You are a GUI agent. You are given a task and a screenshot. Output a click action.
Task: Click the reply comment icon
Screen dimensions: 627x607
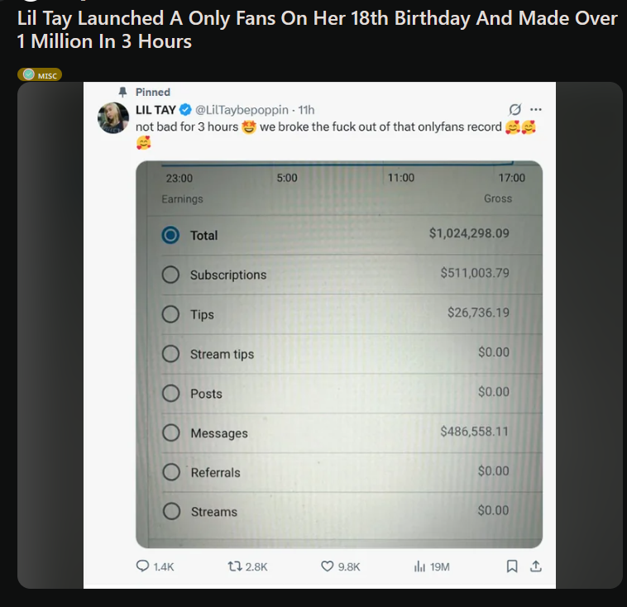coord(142,566)
